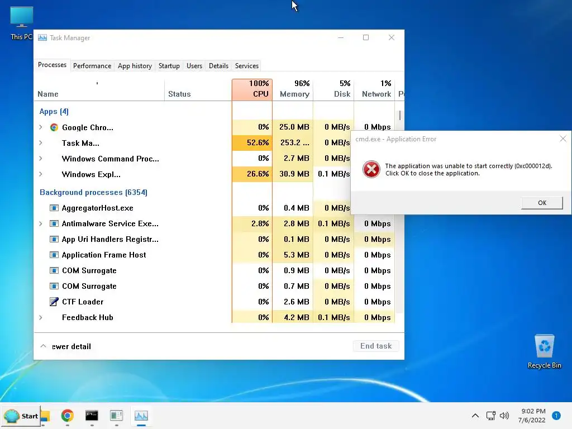
Task: Switch to the Performance tab
Action: pos(92,66)
